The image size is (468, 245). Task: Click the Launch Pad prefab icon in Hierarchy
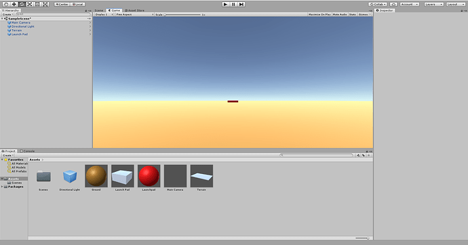pyautogui.click(x=9, y=35)
